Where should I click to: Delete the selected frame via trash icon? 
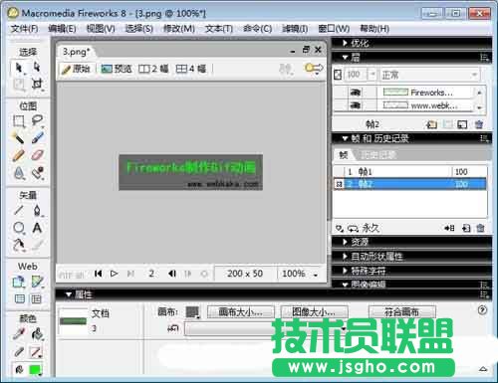(480, 228)
